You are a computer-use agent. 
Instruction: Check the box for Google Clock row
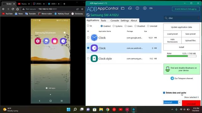88,38
